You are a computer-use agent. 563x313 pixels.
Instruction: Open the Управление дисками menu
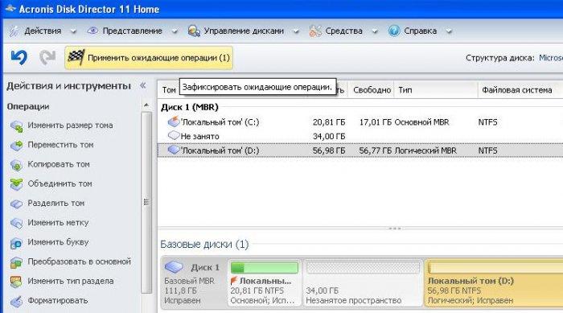coord(244,31)
